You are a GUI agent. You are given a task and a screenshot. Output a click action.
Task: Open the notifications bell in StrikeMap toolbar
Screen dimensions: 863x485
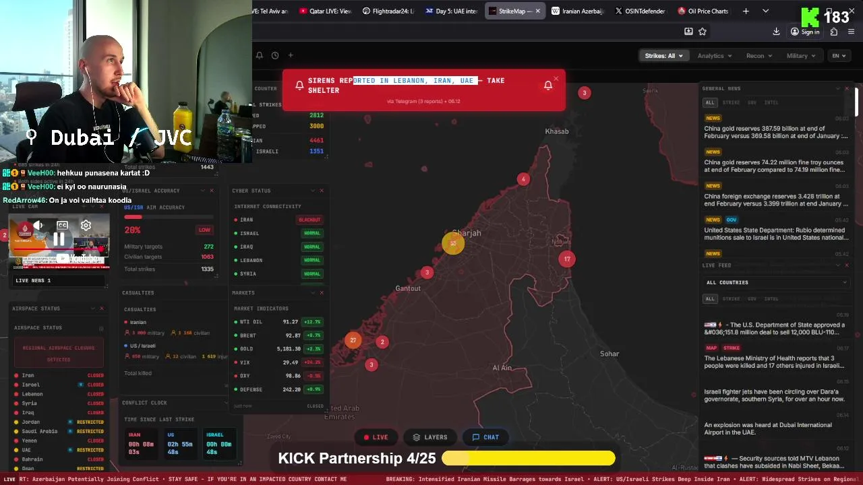(259, 55)
